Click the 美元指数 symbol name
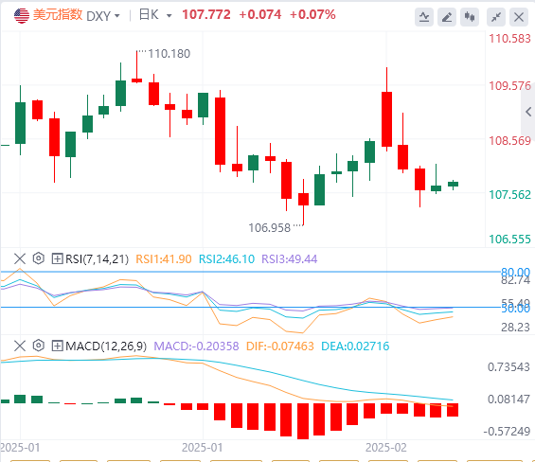535x462 pixels. point(58,15)
